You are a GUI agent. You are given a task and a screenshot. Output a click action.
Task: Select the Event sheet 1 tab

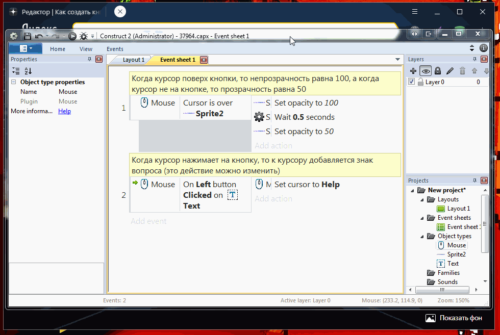[178, 60]
